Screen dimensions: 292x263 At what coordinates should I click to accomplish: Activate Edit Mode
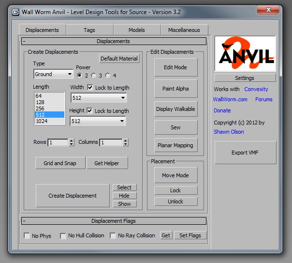(175, 67)
